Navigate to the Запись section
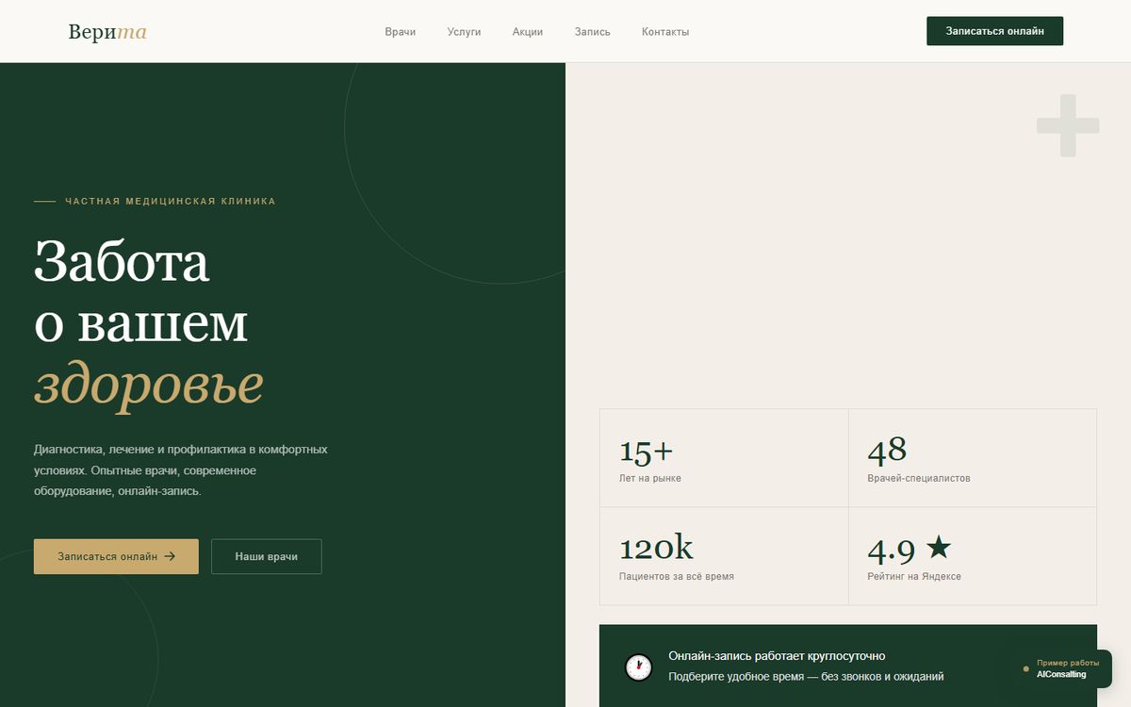Screen dimensions: 1131x707 click(593, 31)
